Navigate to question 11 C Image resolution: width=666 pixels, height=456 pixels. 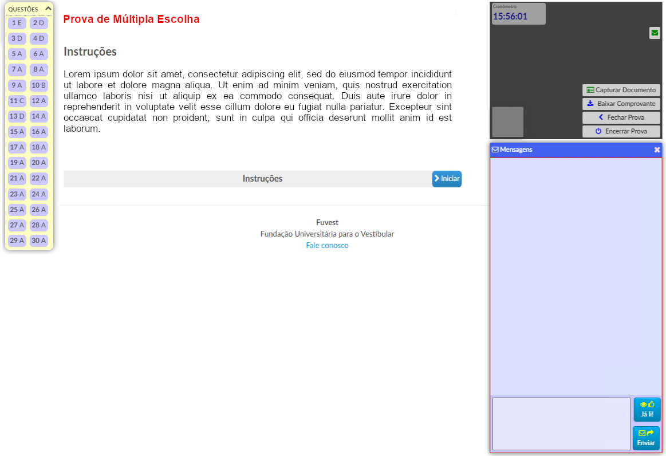(x=17, y=101)
